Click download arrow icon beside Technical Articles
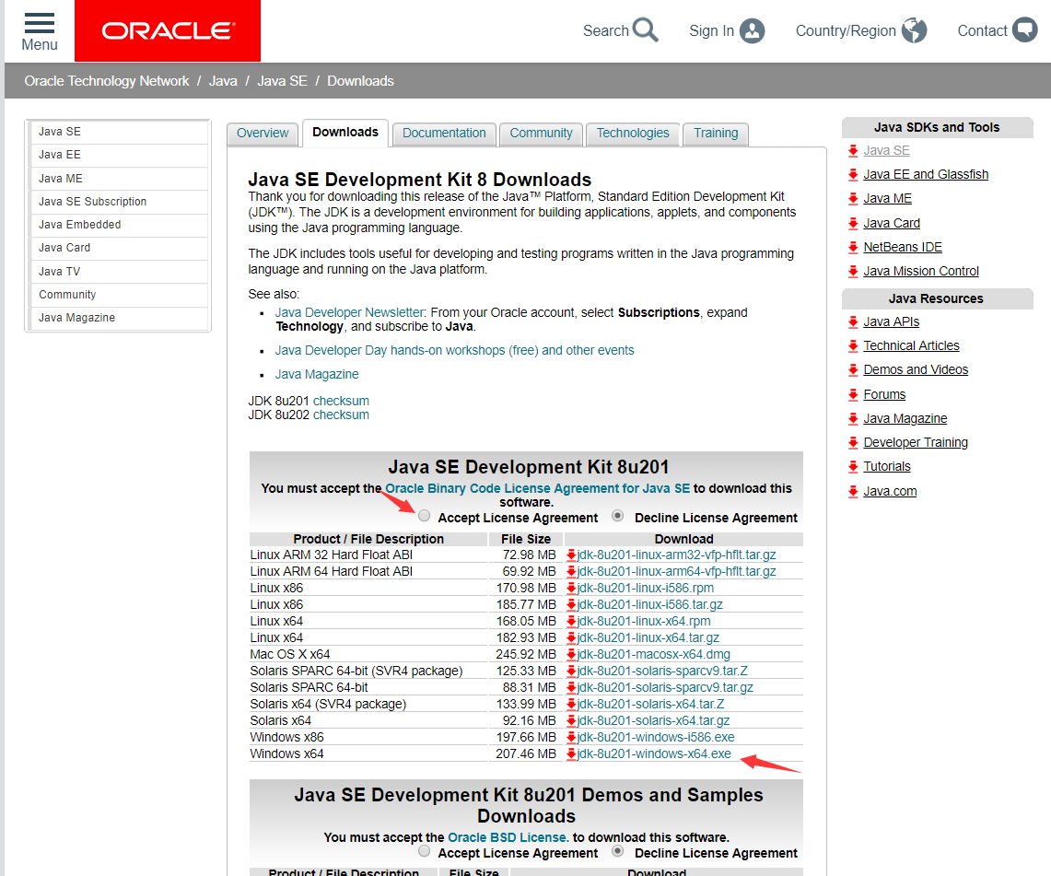1051x876 pixels. coord(853,345)
